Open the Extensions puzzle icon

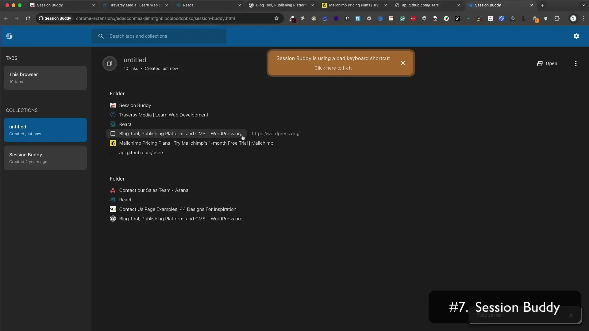557,18
